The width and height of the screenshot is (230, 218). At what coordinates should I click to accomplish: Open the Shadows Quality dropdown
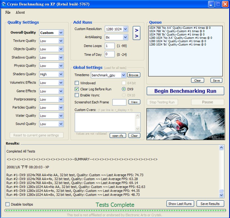point(61,58)
